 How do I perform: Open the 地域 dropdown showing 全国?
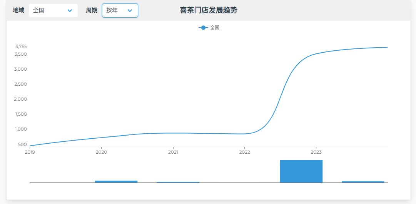pos(53,11)
